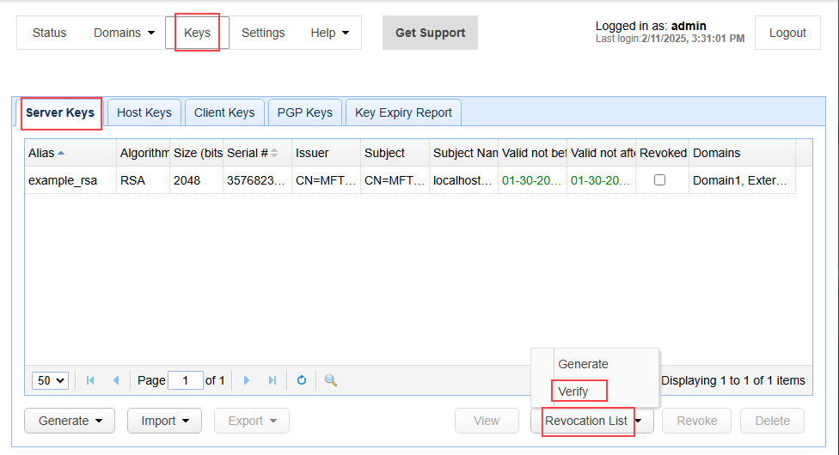Open search with magnifier icon
This screenshot has height=455, width=839.
[330, 380]
